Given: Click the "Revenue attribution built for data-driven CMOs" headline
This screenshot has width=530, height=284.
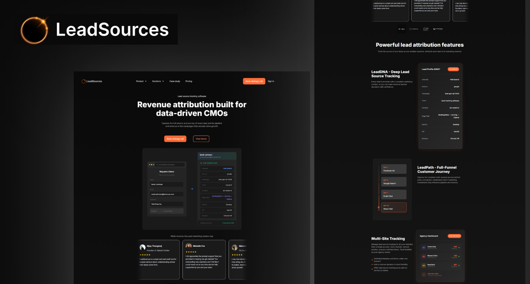Looking at the screenshot, I should point(192,108).
